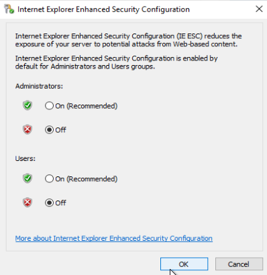Open More about Internet Explorer Enhanced Security link
This screenshot has width=267, height=275.
click(x=114, y=238)
